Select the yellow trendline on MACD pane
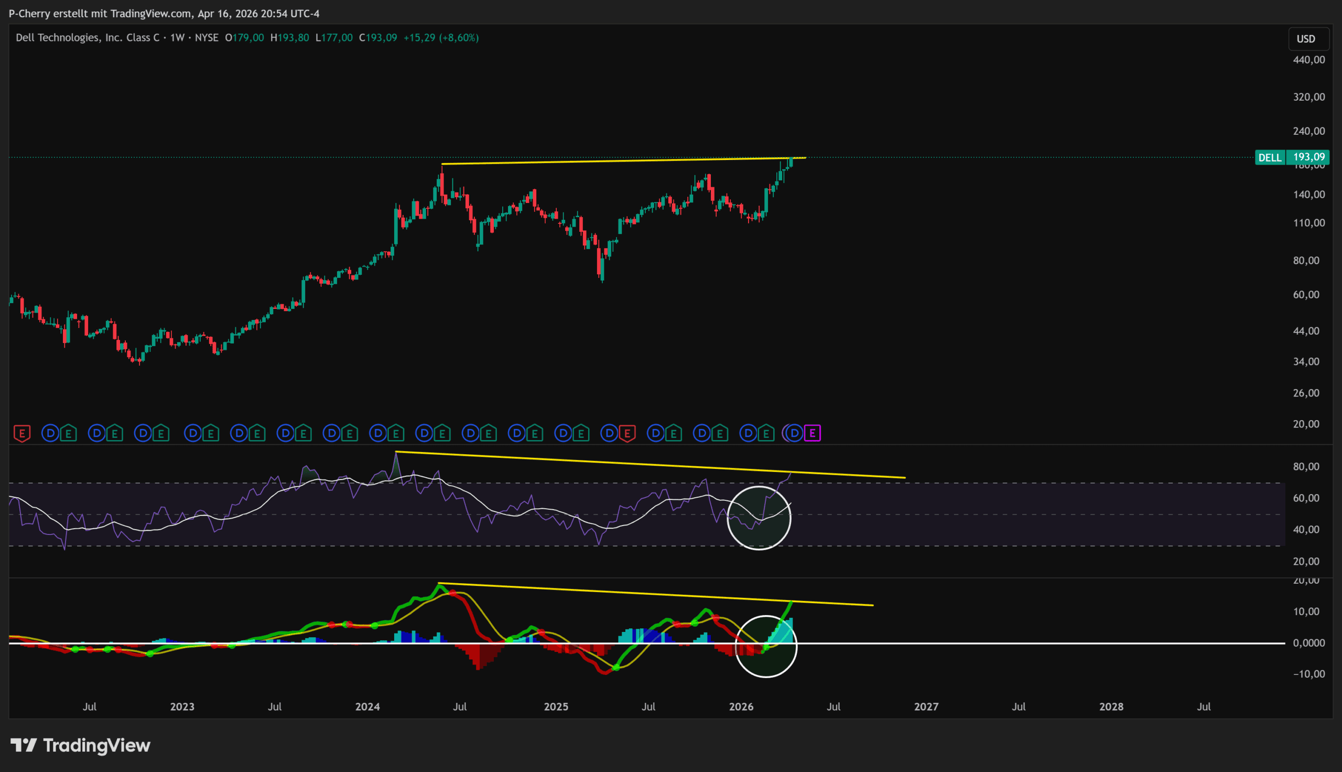 click(636, 593)
